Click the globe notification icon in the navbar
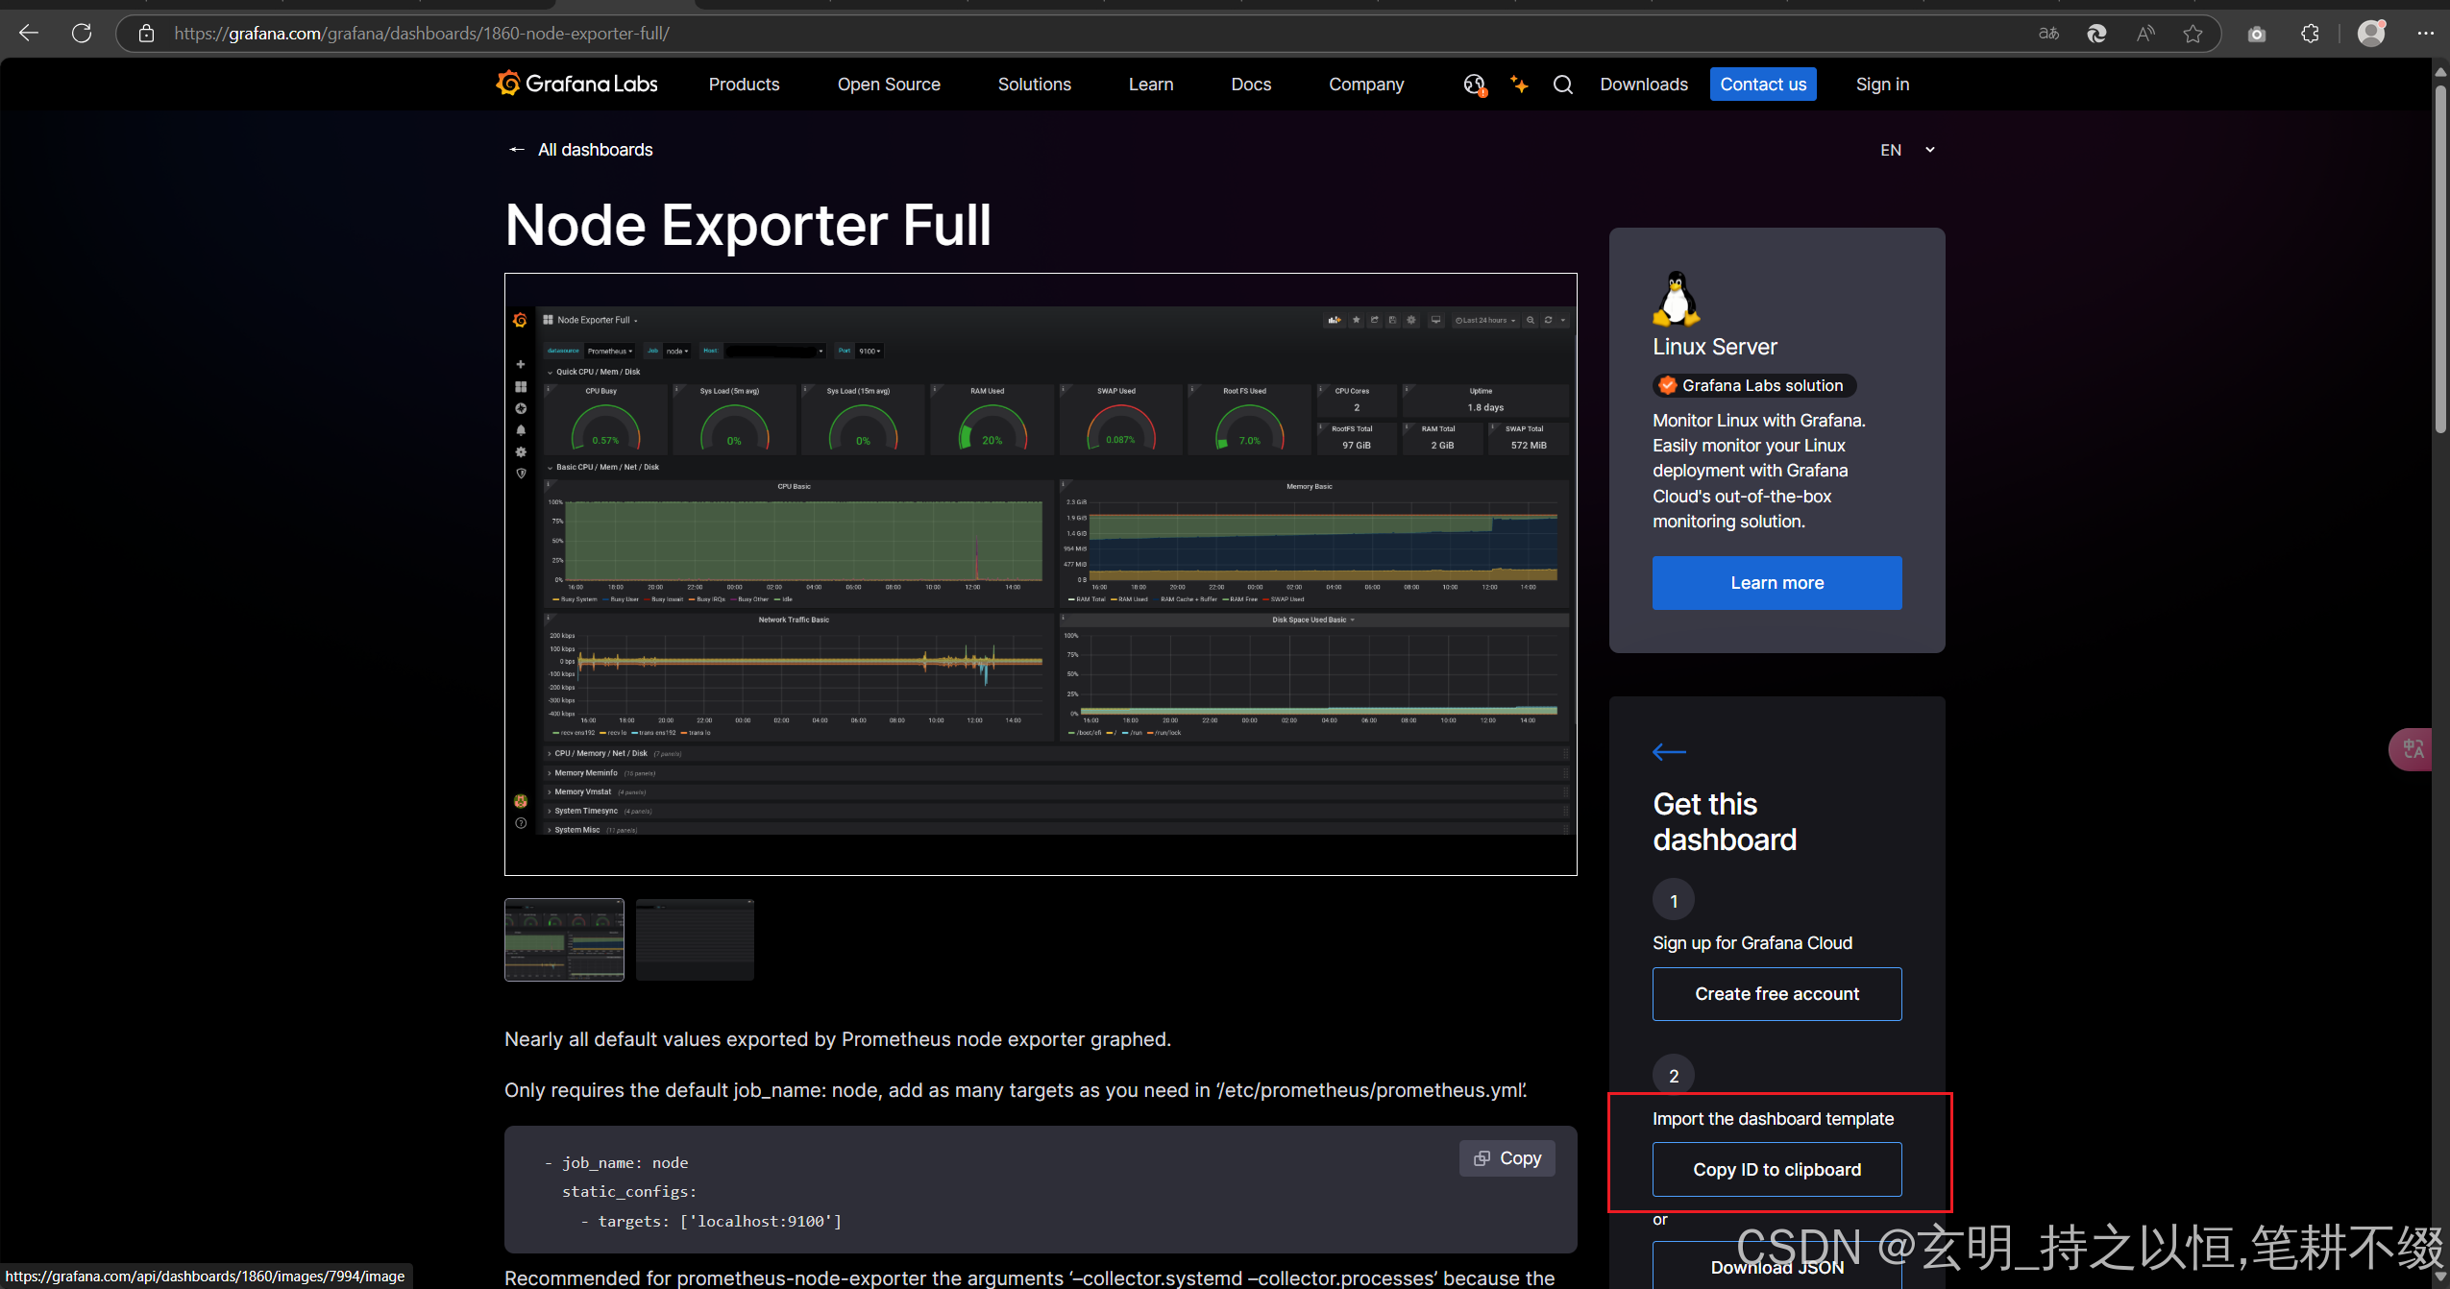 (1474, 85)
